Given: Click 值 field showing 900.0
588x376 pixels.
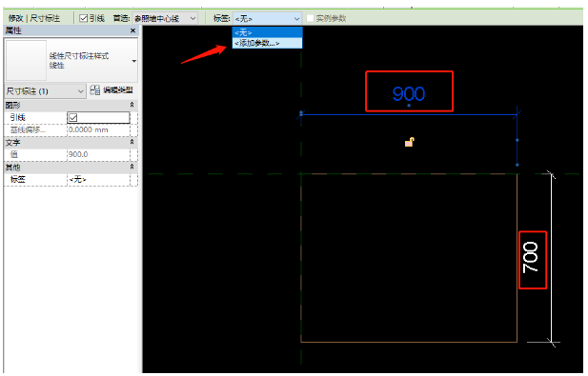Looking at the screenshot, I should pyautogui.click(x=98, y=154).
